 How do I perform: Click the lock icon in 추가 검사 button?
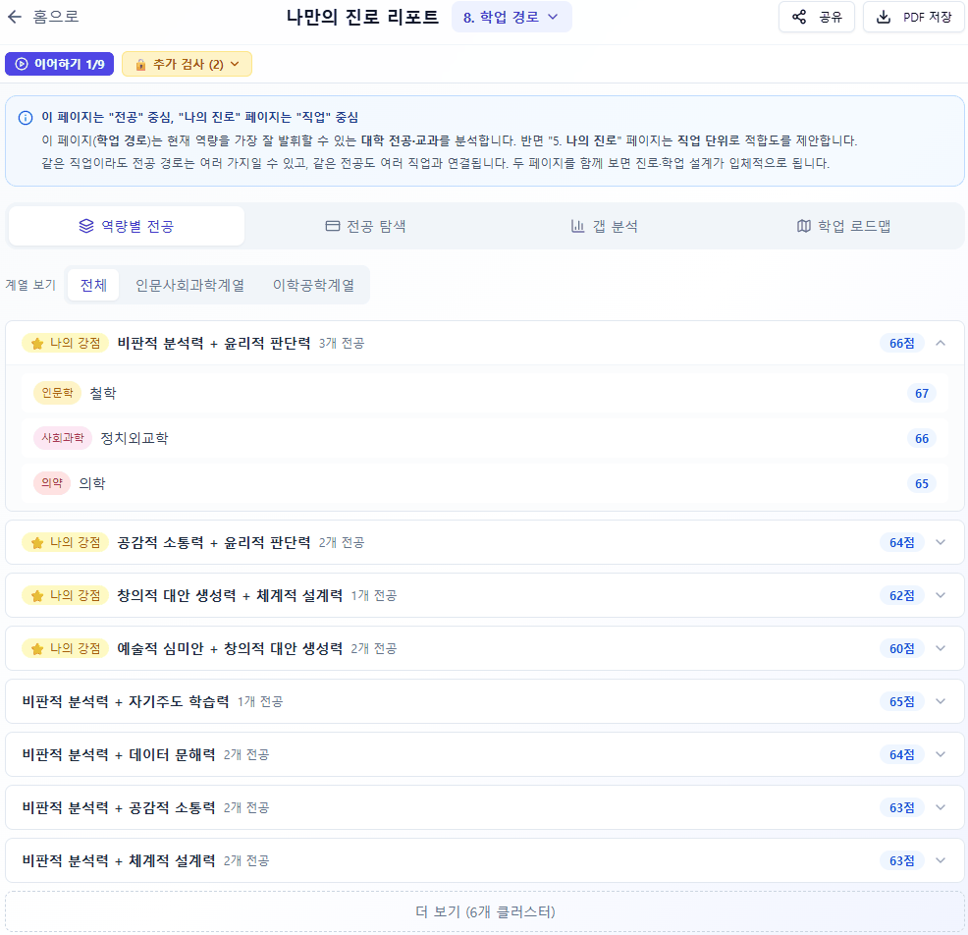[x=140, y=64]
